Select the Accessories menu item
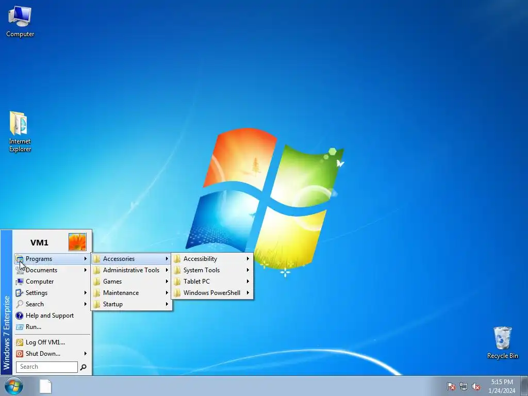 click(x=131, y=259)
